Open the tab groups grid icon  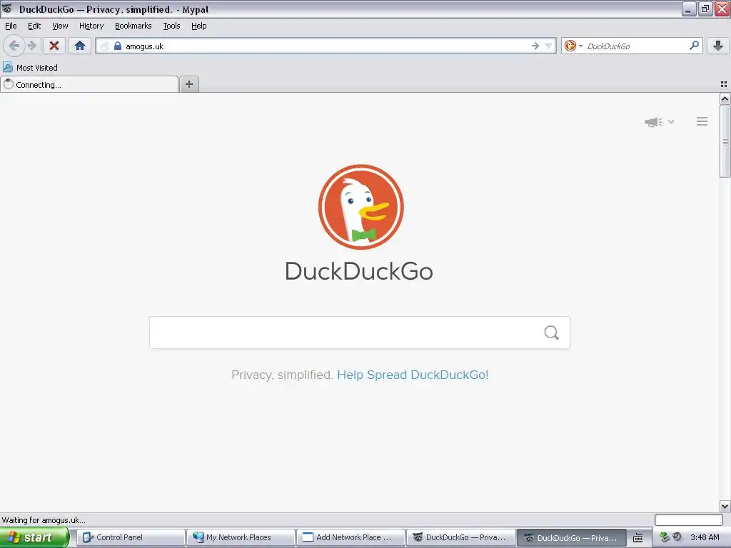click(724, 84)
